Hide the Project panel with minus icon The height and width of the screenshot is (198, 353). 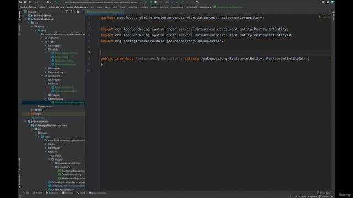pyautogui.click(x=83, y=12)
